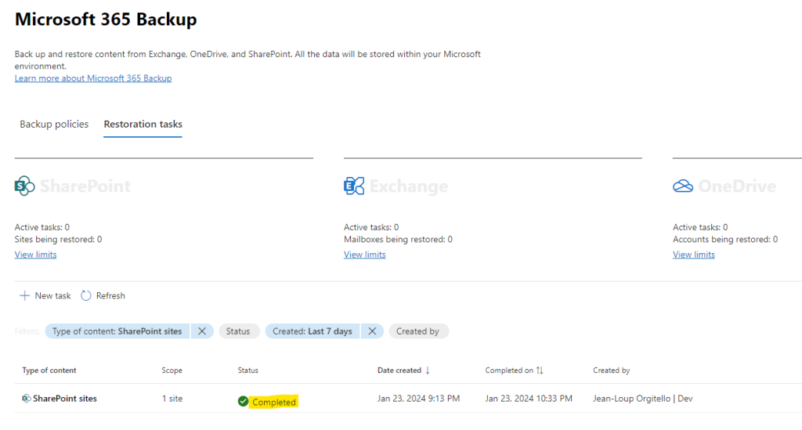Sort by Type of content column

49,370
